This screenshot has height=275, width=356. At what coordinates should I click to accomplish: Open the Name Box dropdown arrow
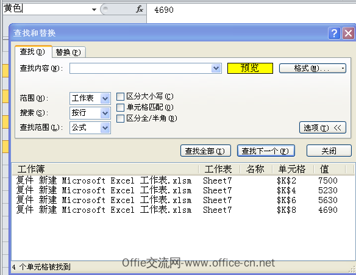click(x=94, y=10)
